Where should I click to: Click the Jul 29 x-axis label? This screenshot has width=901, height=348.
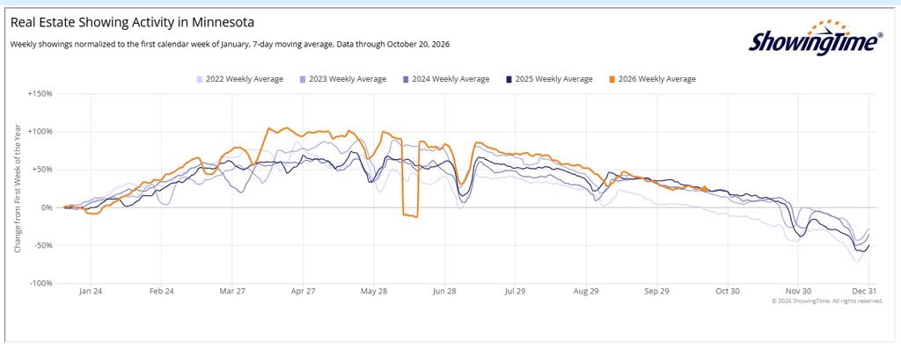pos(515,292)
